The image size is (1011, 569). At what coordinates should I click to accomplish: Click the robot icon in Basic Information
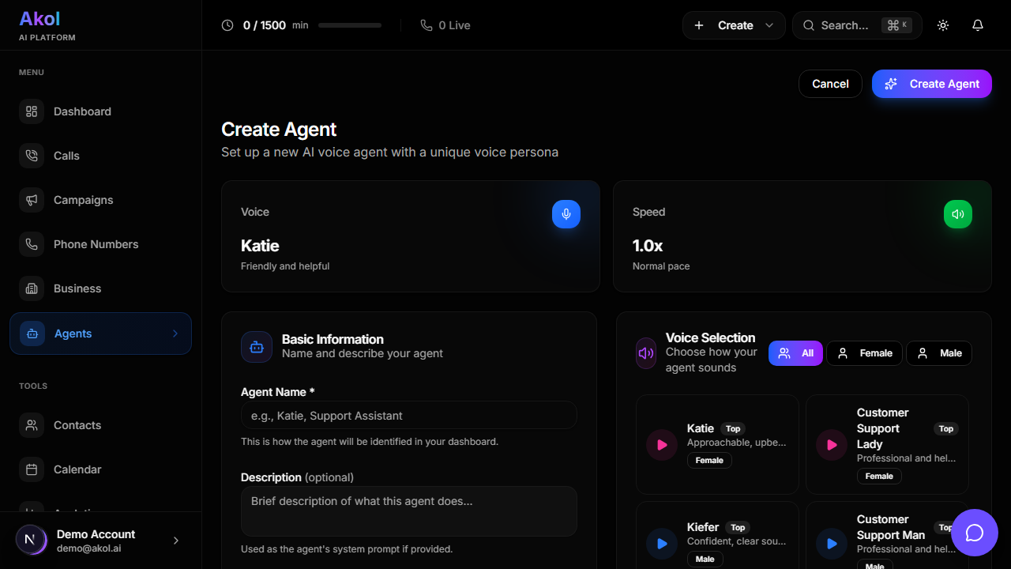(x=256, y=346)
